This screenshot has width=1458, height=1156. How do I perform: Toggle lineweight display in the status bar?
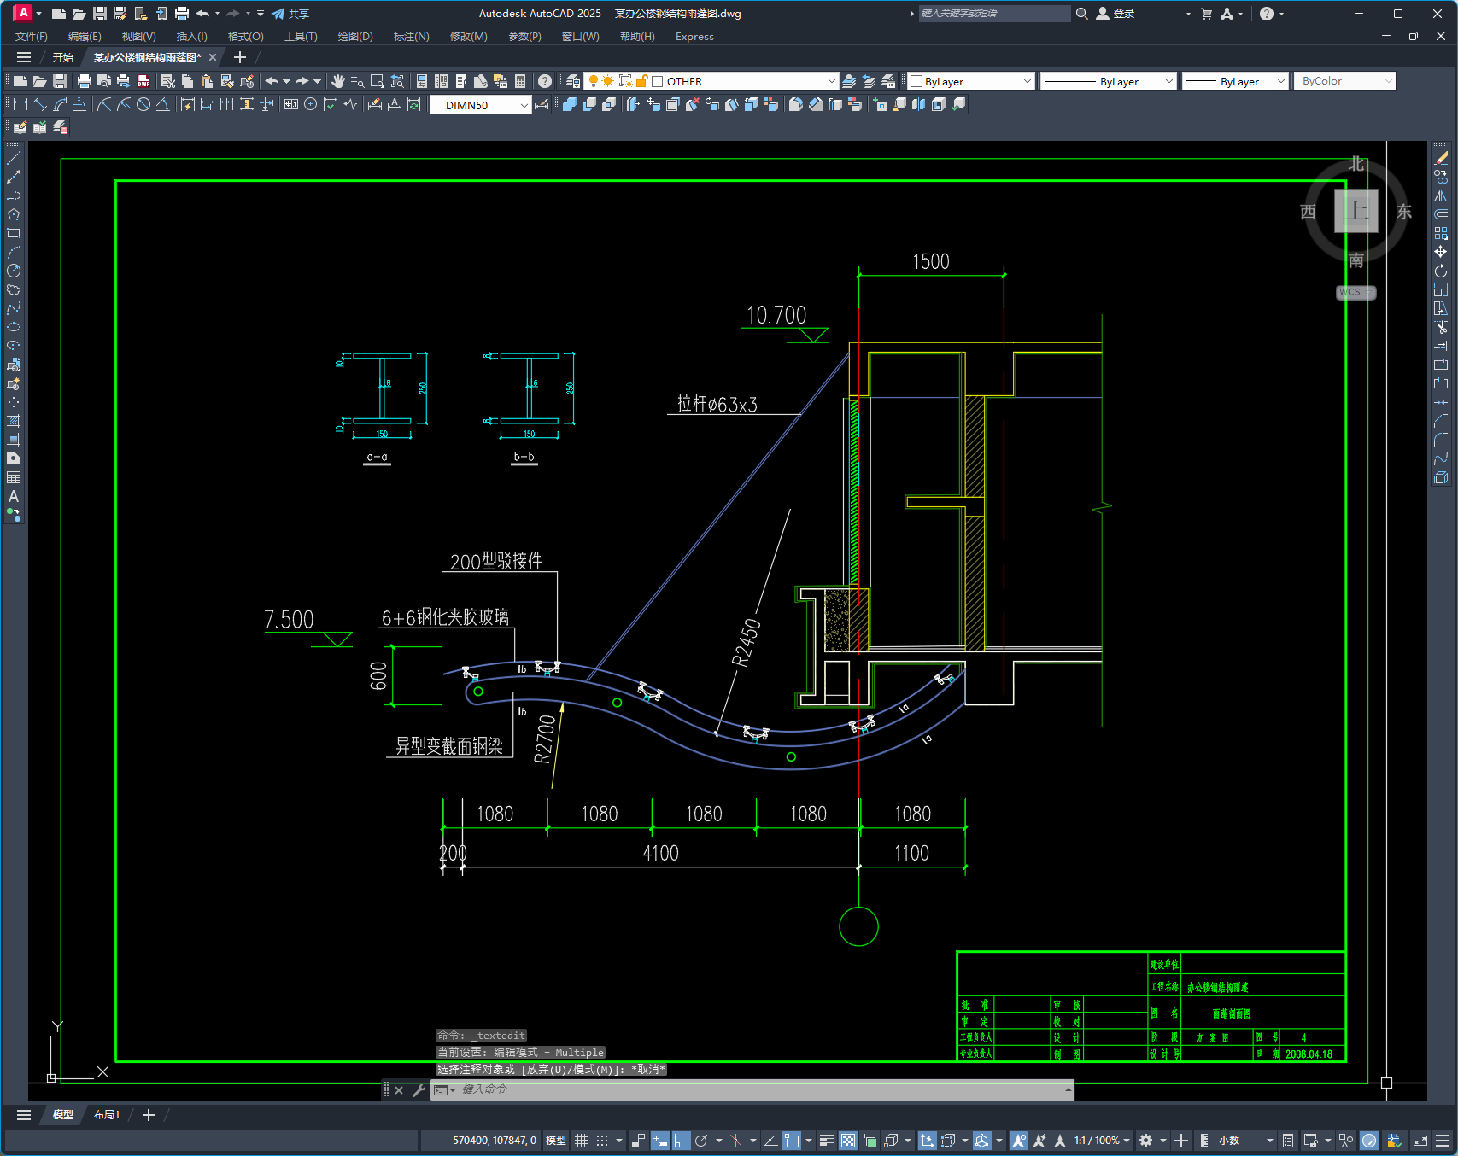coord(826,1141)
